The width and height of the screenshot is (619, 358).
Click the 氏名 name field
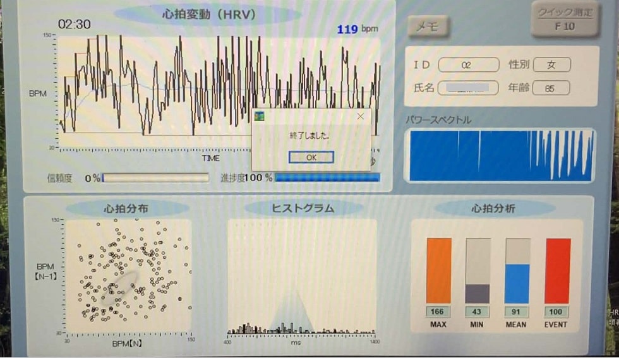(468, 88)
